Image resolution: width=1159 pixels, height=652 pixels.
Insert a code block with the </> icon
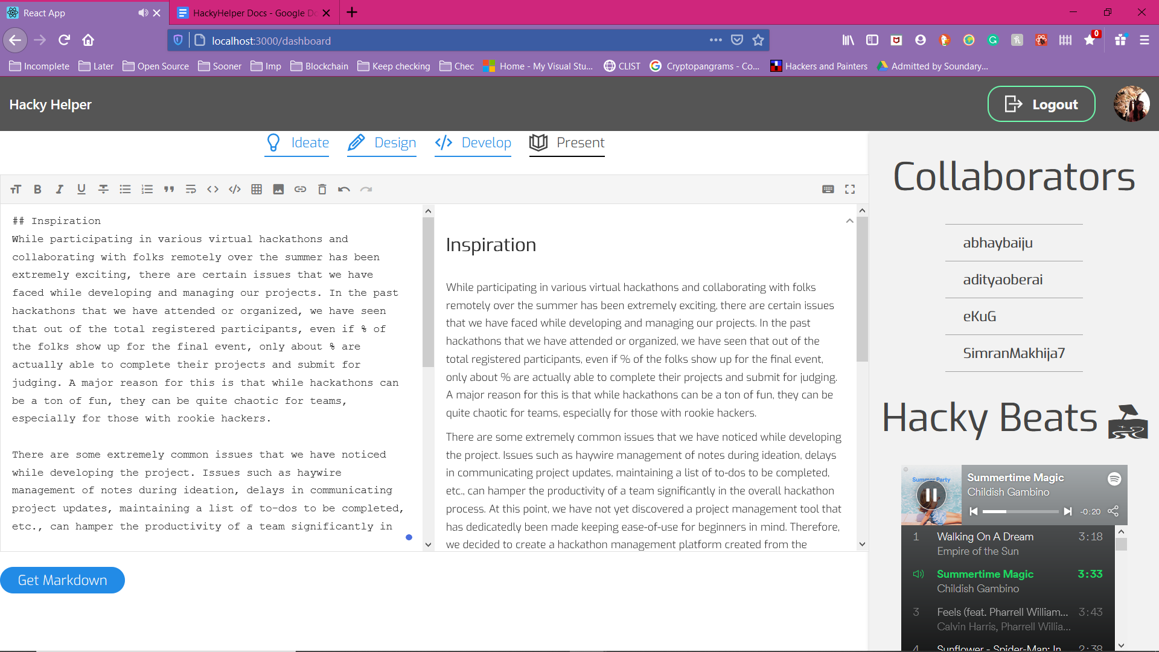tap(235, 190)
